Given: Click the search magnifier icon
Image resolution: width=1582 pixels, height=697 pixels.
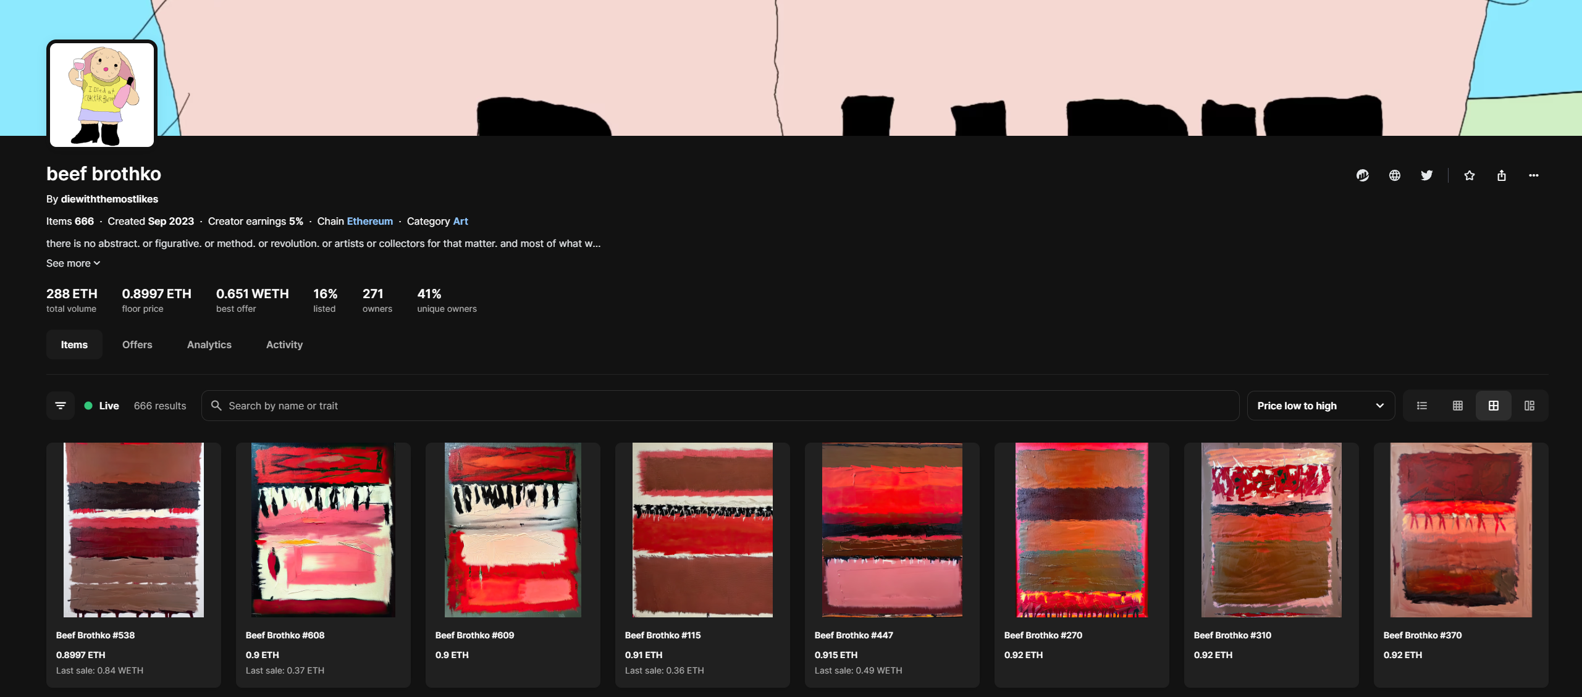Looking at the screenshot, I should [216, 406].
